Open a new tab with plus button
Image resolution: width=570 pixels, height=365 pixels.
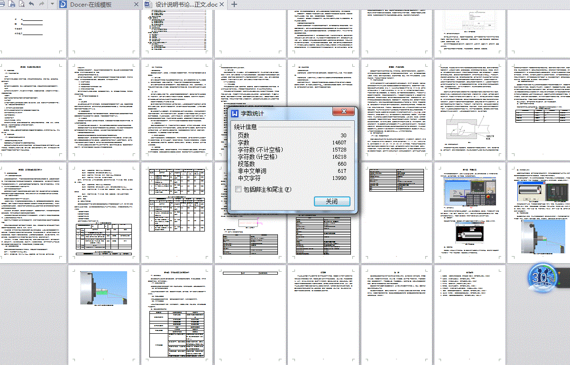tap(234, 4)
